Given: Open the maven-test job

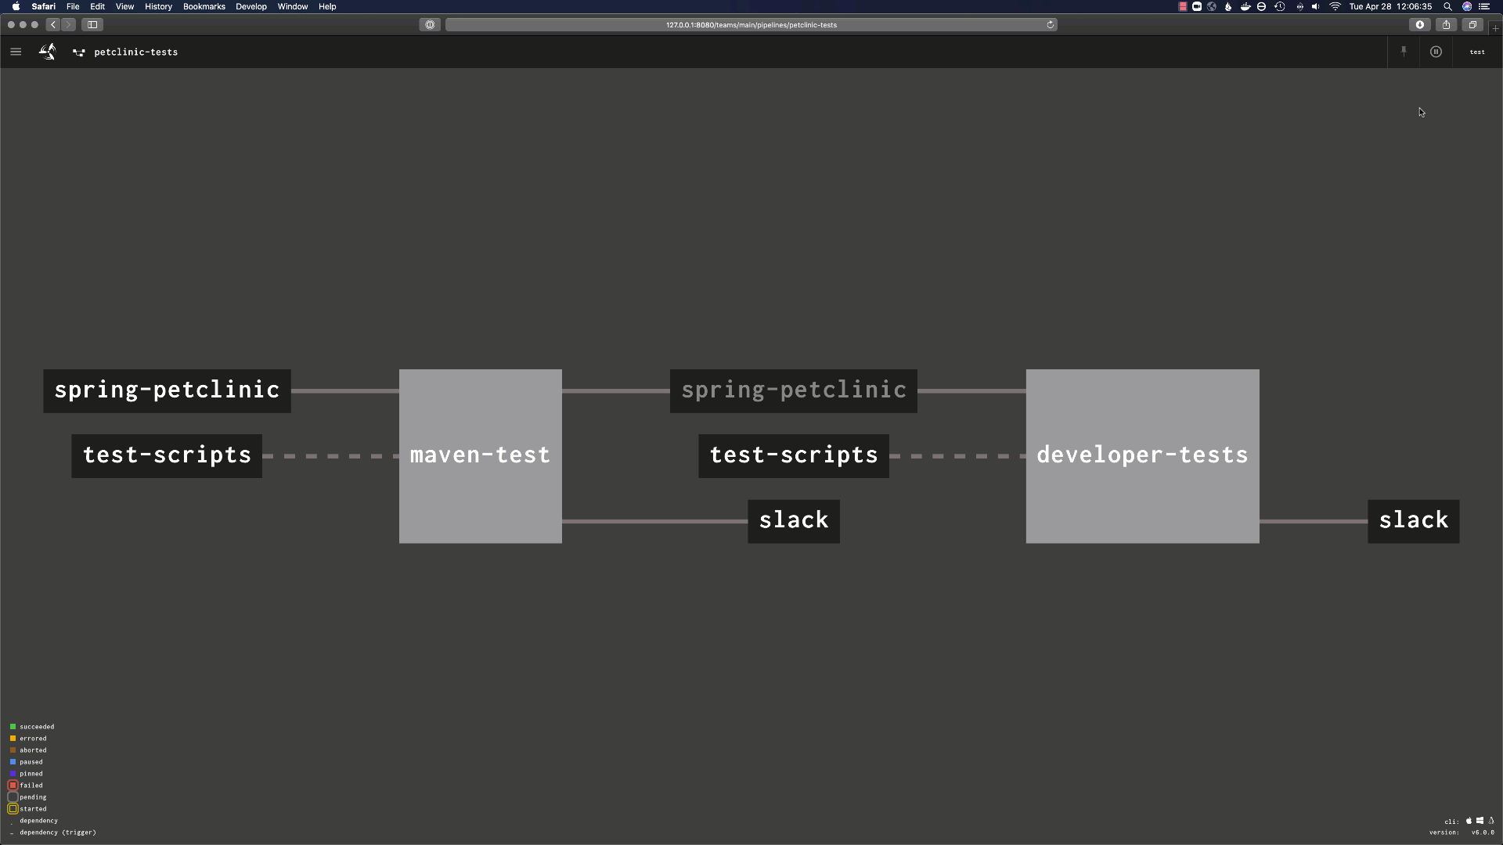Looking at the screenshot, I should [x=480, y=456].
